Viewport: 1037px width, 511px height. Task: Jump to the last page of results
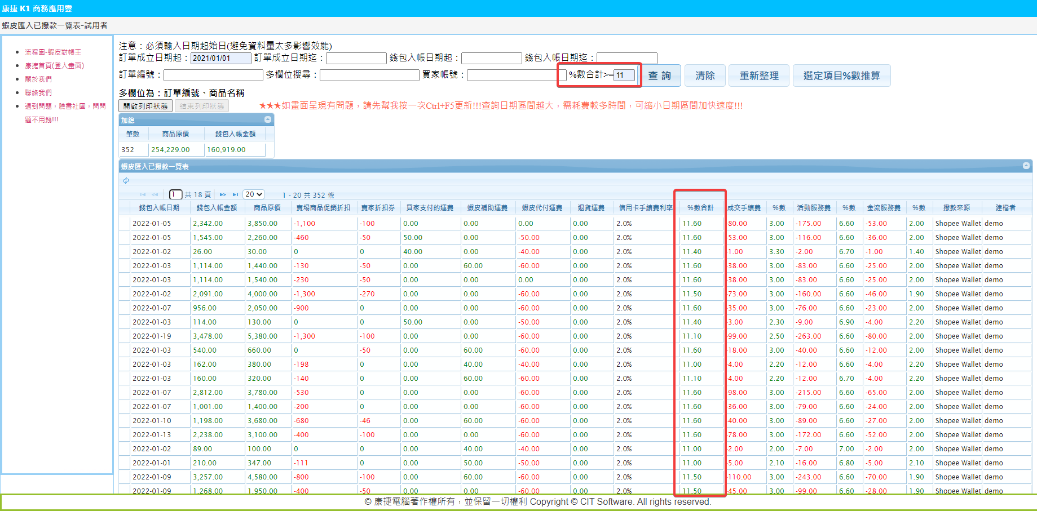click(235, 195)
